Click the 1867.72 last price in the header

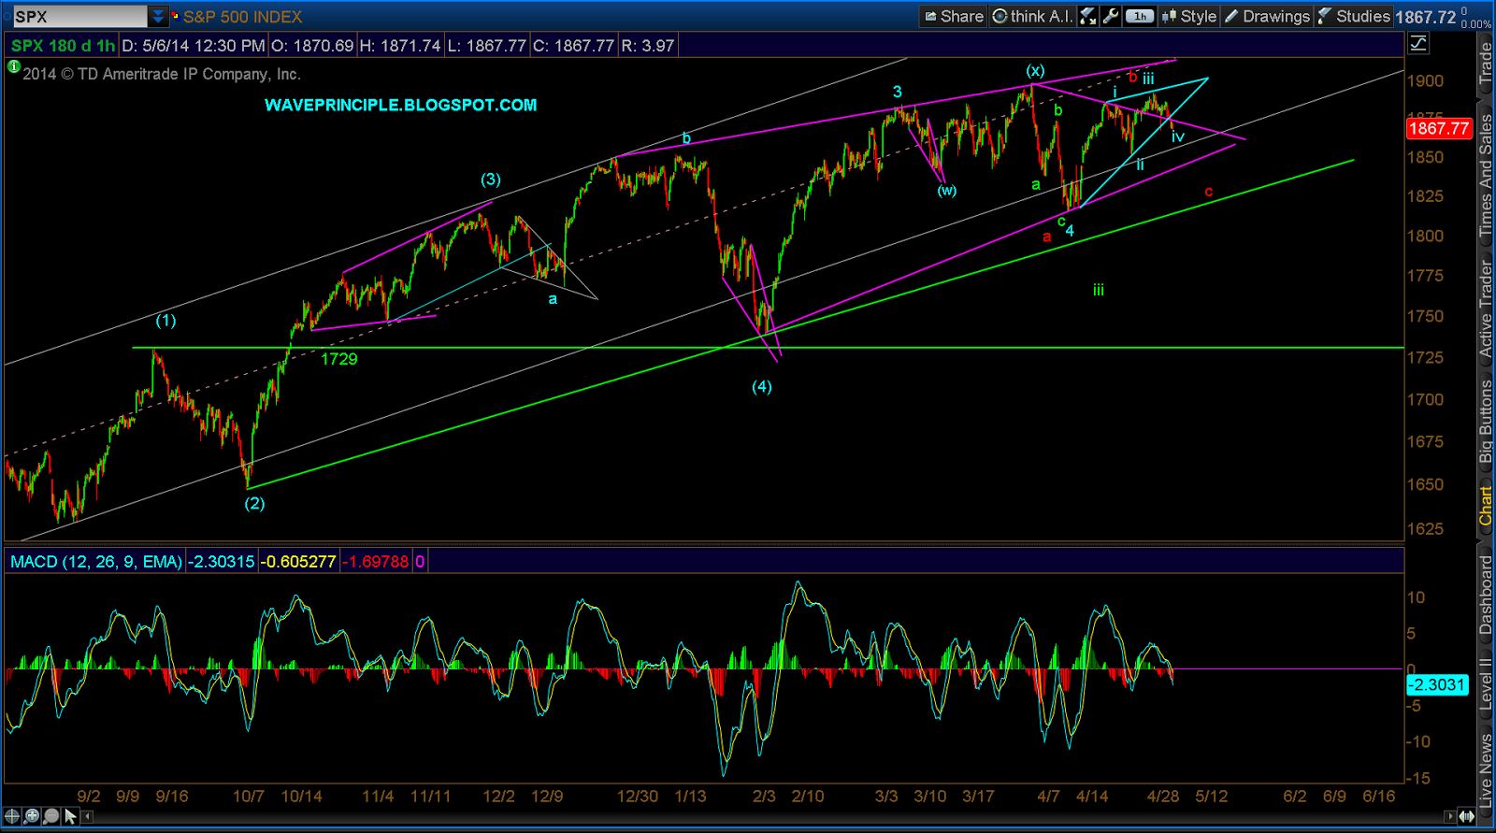1426,17
